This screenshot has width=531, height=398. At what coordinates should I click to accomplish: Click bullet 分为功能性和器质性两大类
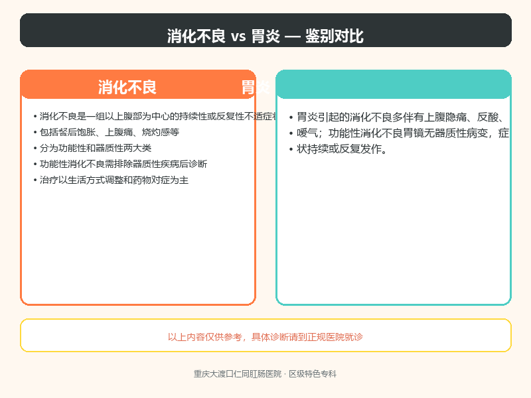click(x=92, y=148)
